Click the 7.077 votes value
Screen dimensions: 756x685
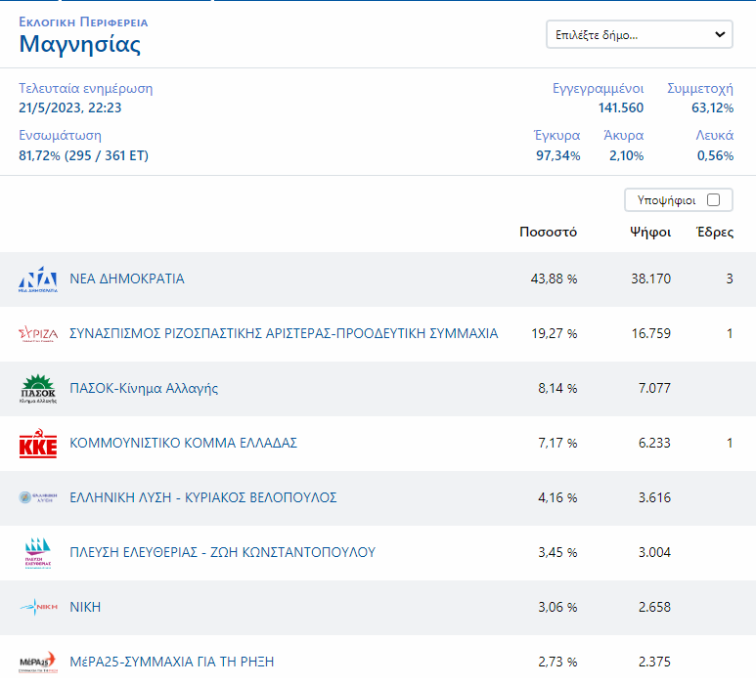[x=654, y=388]
